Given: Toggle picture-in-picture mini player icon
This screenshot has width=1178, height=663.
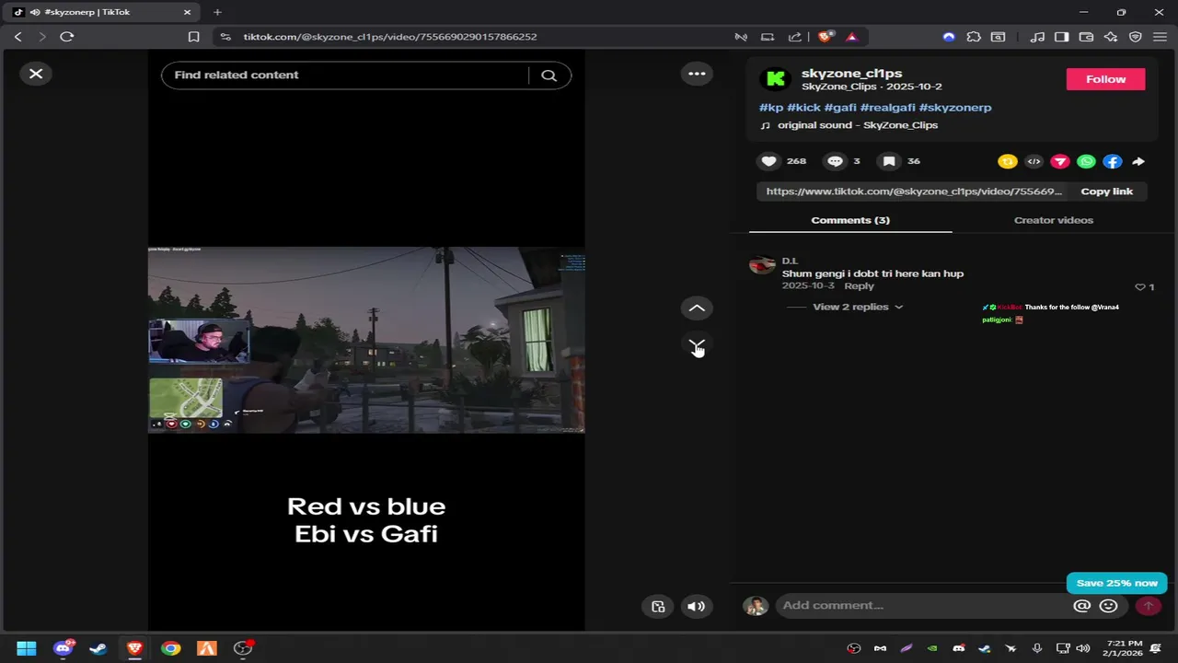Looking at the screenshot, I should pos(658,606).
